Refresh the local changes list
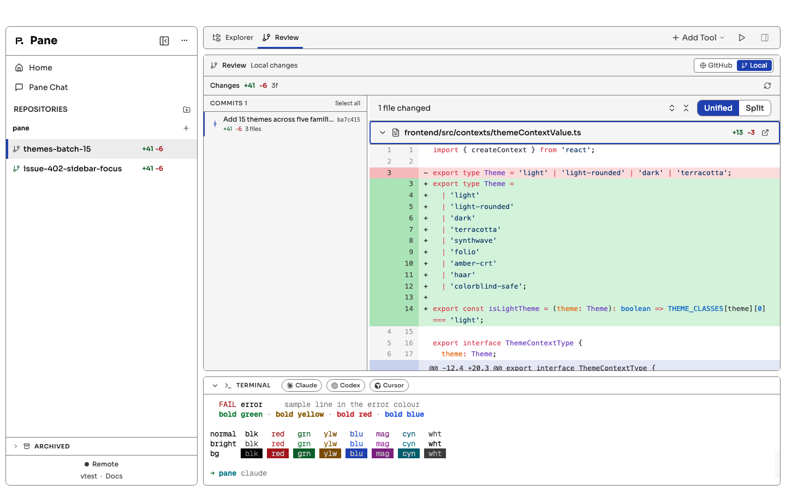The height and width of the screenshot is (491, 786). click(x=767, y=86)
